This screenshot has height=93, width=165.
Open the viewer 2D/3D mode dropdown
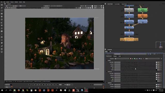[x=88, y=6]
